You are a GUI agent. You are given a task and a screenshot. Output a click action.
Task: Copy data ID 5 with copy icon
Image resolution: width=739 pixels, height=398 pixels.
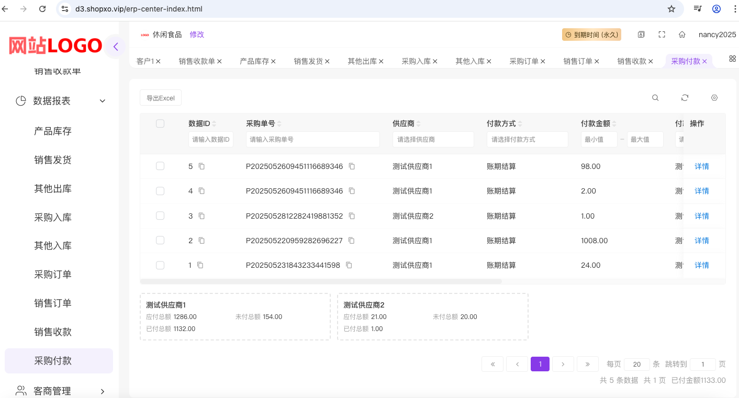[x=201, y=166]
